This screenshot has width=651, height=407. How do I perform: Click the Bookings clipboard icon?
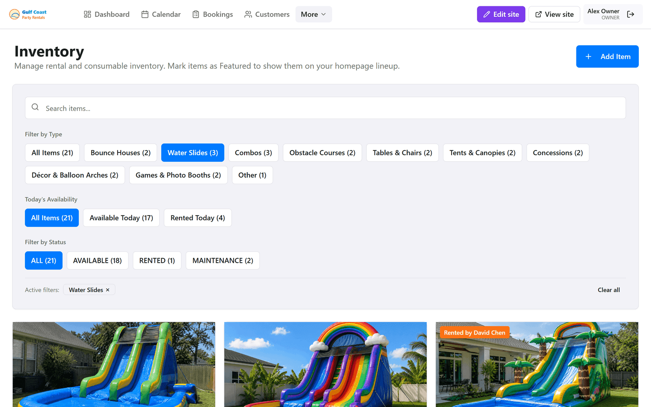(196, 14)
